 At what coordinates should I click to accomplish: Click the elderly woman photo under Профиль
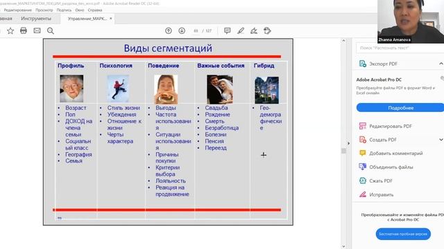pyautogui.click(x=71, y=89)
